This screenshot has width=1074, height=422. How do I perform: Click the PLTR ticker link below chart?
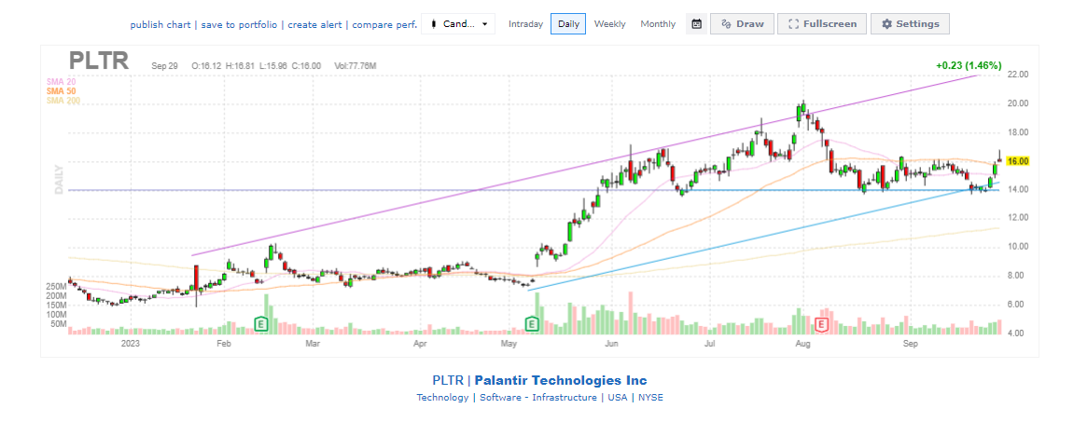tap(448, 380)
